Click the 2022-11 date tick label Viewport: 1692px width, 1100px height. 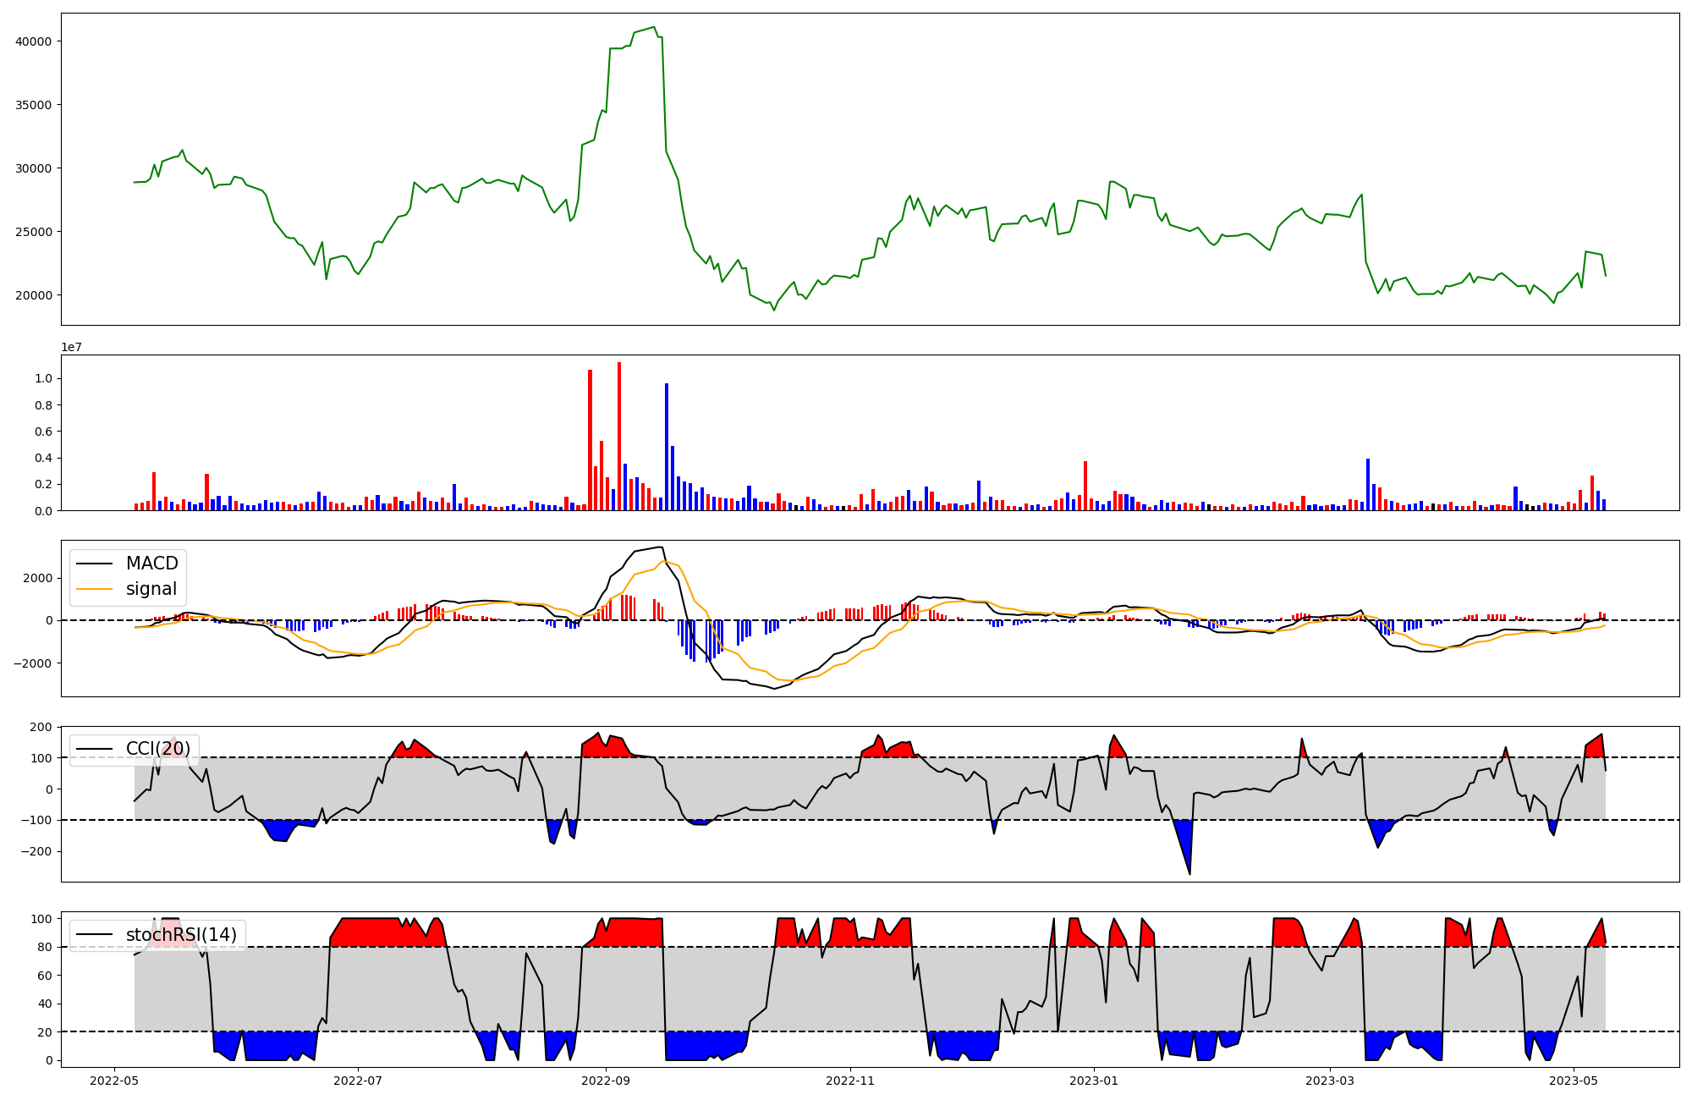850,1081
